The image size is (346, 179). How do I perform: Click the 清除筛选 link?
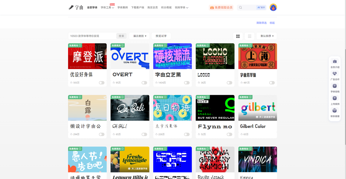coord(261,23)
